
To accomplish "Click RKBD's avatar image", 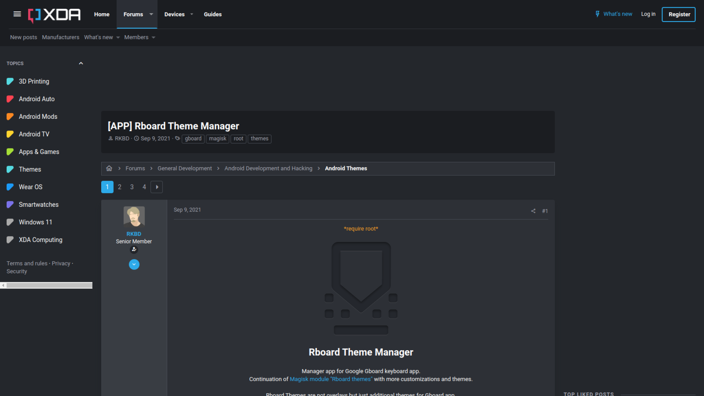I will (134, 217).
